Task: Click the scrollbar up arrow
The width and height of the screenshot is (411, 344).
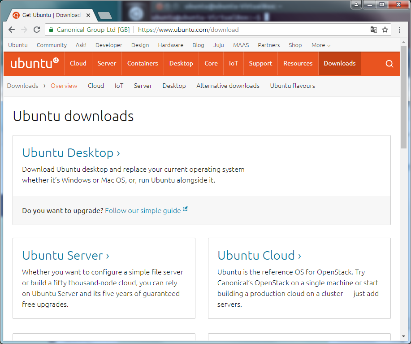Action: 403,42
